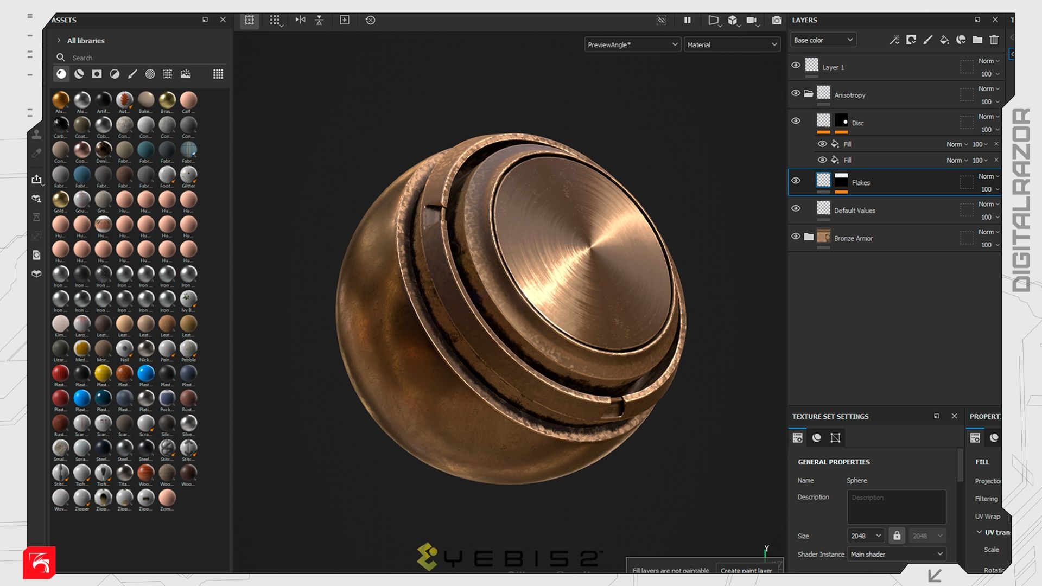Viewport: 1042px width, 586px height.
Task: Add a folder in Layers toolbar
Action: (977, 40)
